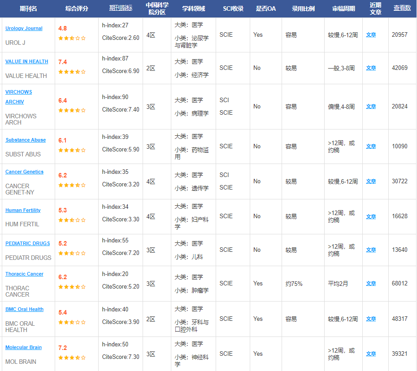Click the 文章 link for Cancer Genetics
This screenshot has height=371, width=417.
coord(371,181)
